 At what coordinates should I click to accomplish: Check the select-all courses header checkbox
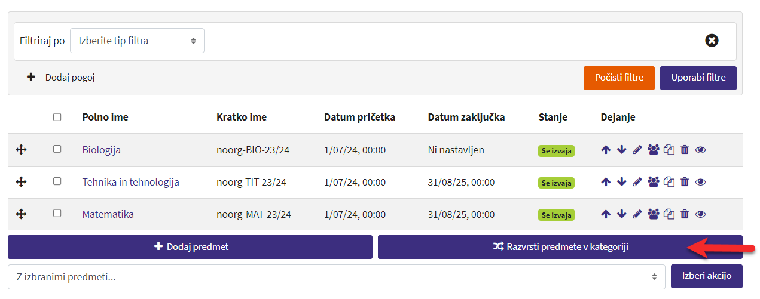57,117
